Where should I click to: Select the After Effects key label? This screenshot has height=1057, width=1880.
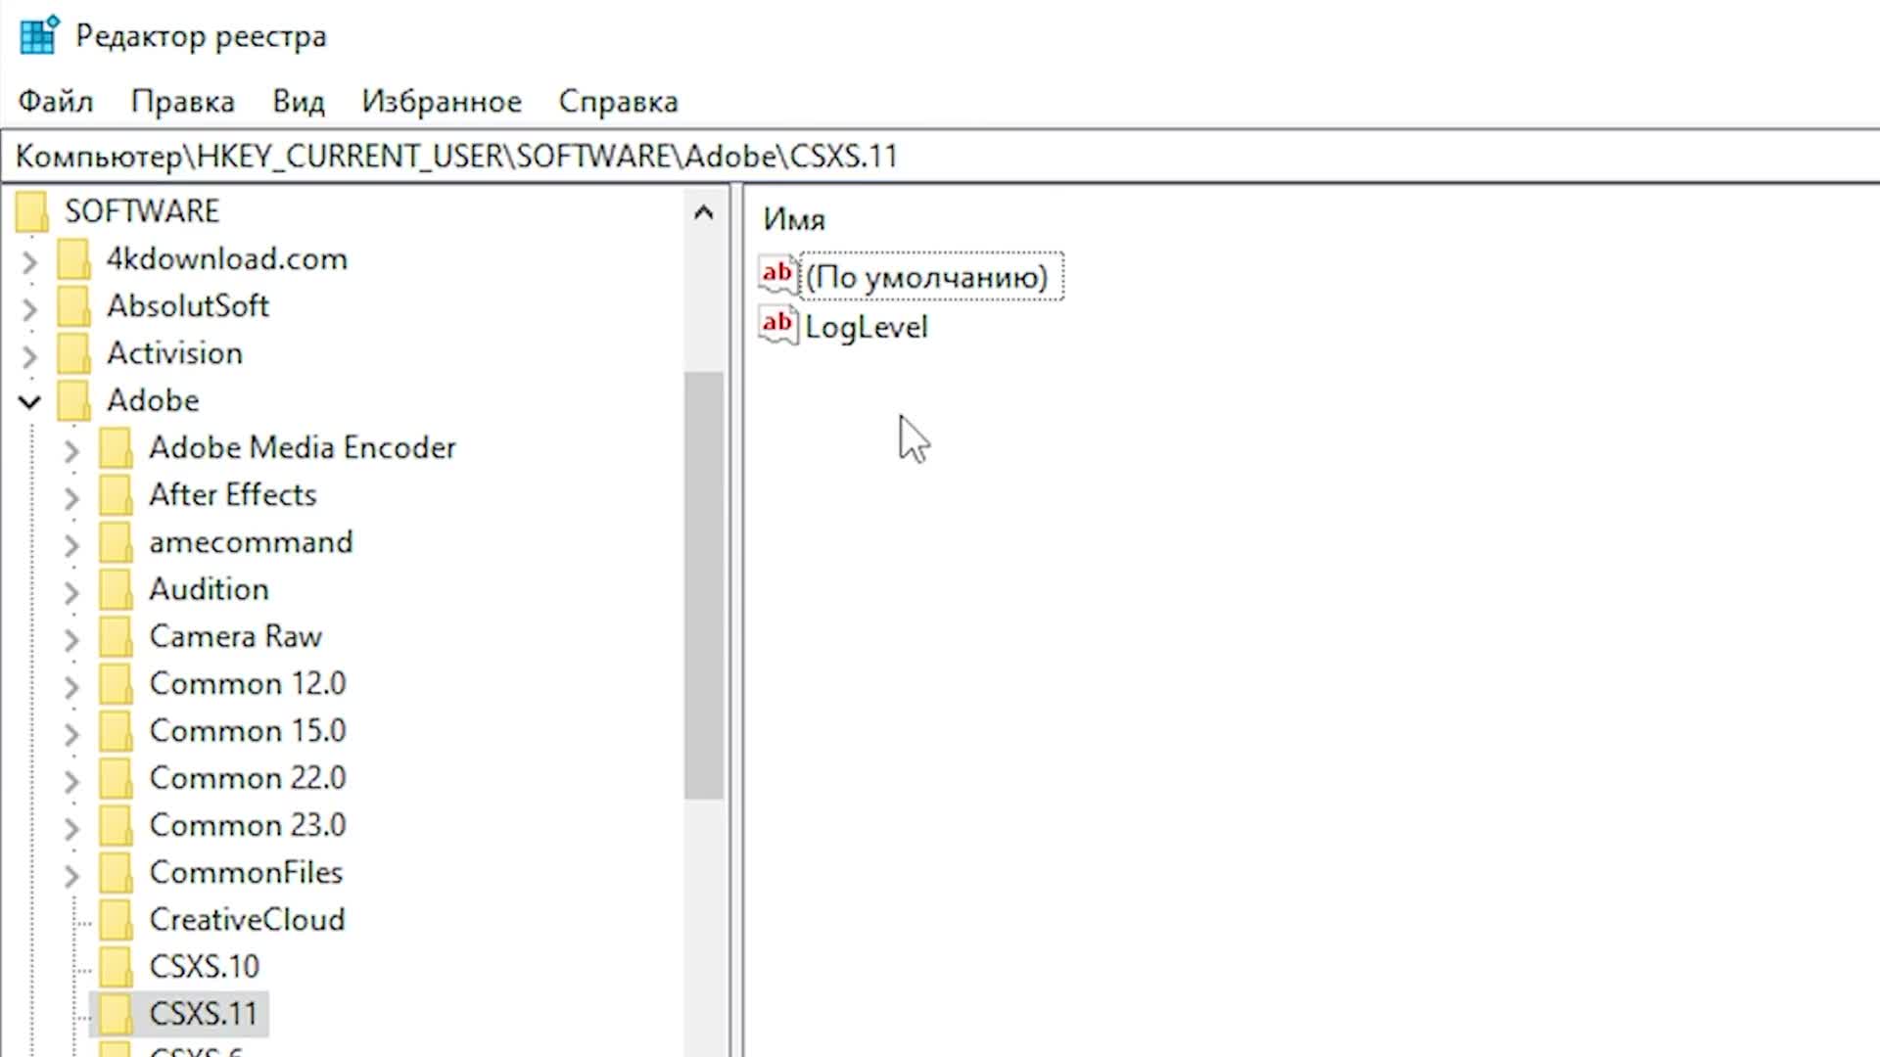click(x=233, y=494)
